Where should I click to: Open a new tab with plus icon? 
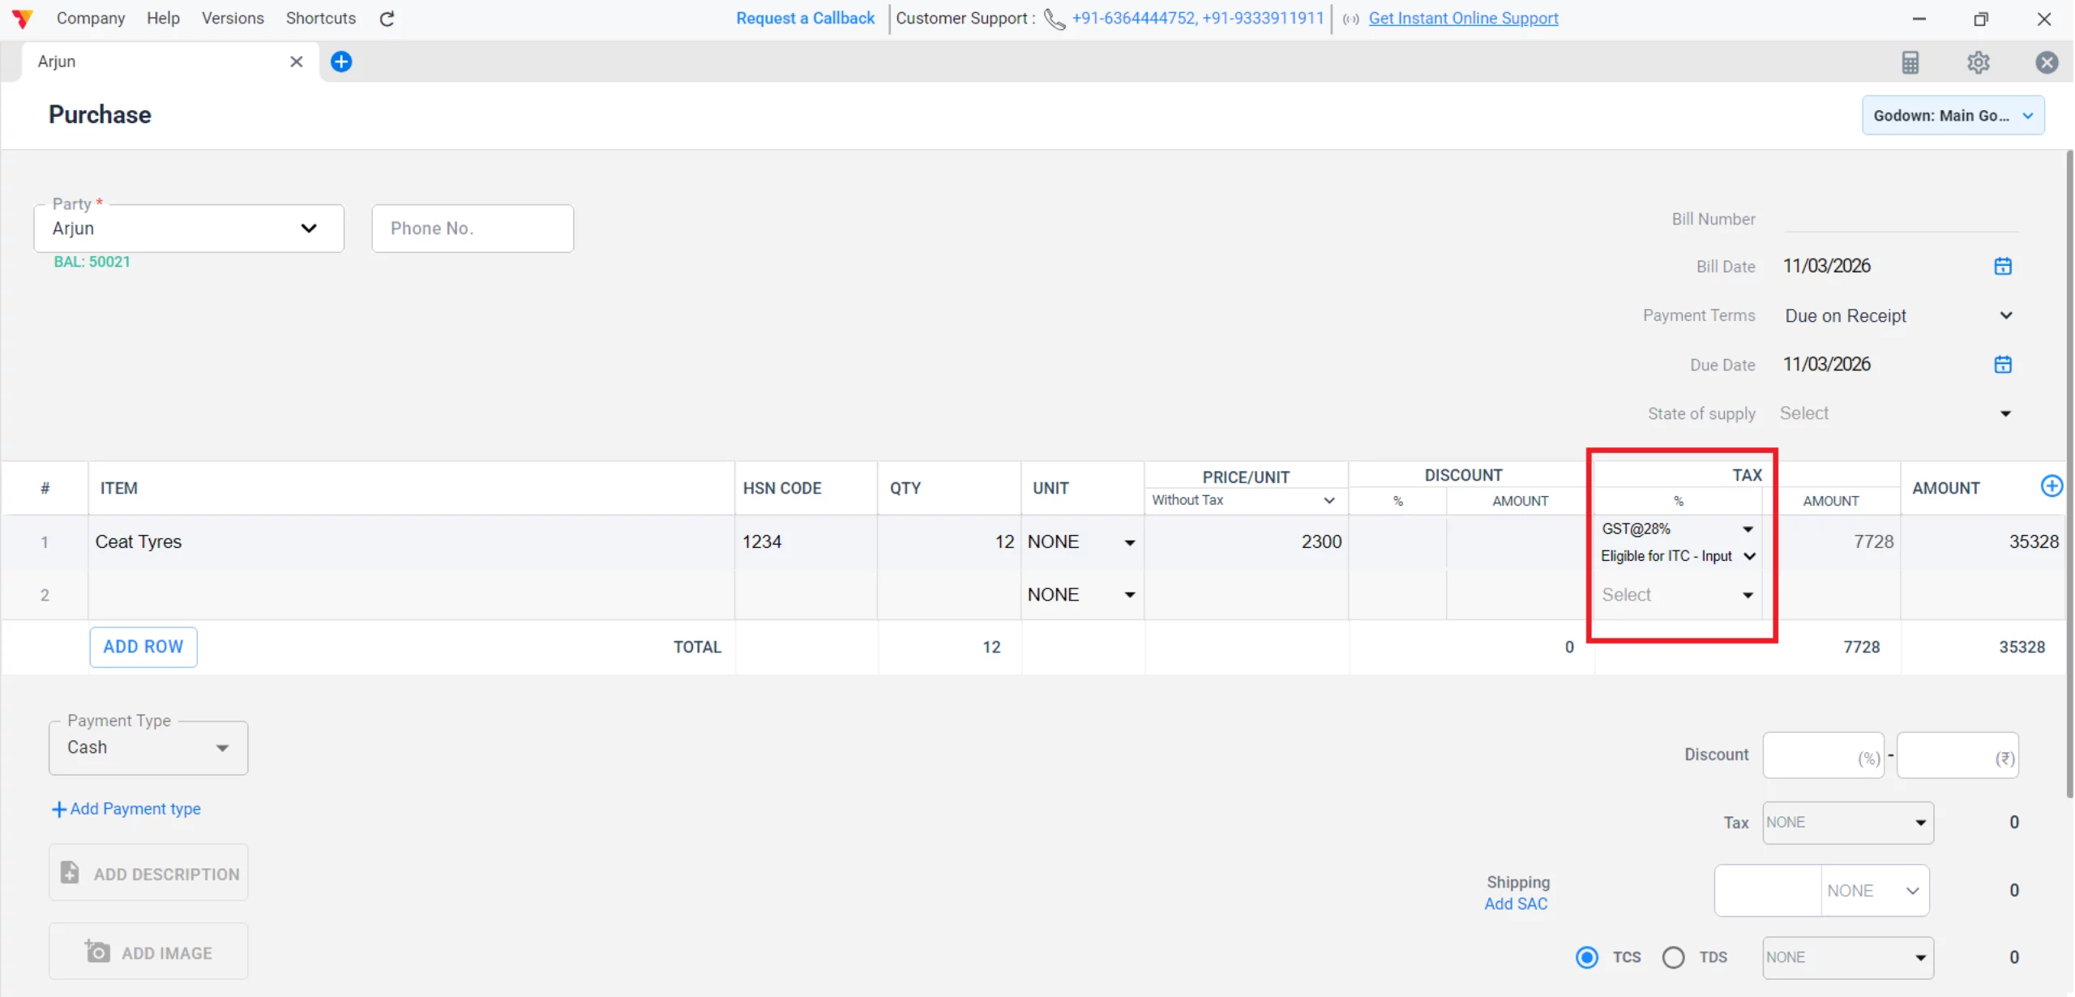coord(341,62)
